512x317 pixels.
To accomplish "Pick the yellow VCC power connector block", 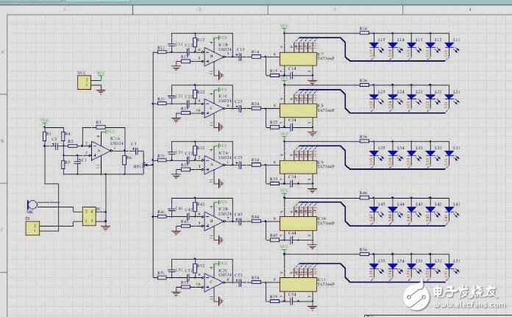I will pyautogui.click(x=85, y=82).
